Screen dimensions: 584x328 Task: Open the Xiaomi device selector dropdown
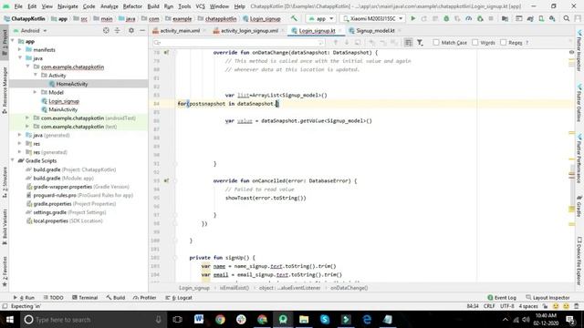[373, 18]
